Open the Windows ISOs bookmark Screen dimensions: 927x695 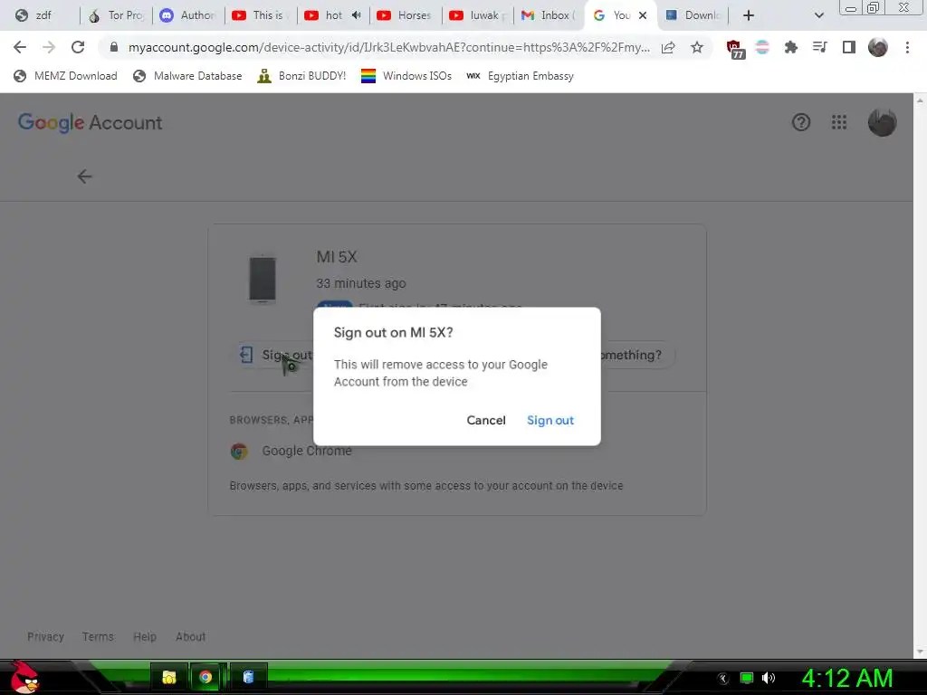406,76
